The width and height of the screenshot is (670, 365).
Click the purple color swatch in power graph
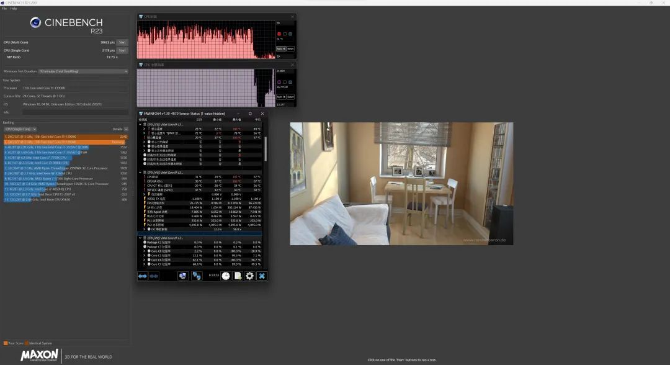279,82
